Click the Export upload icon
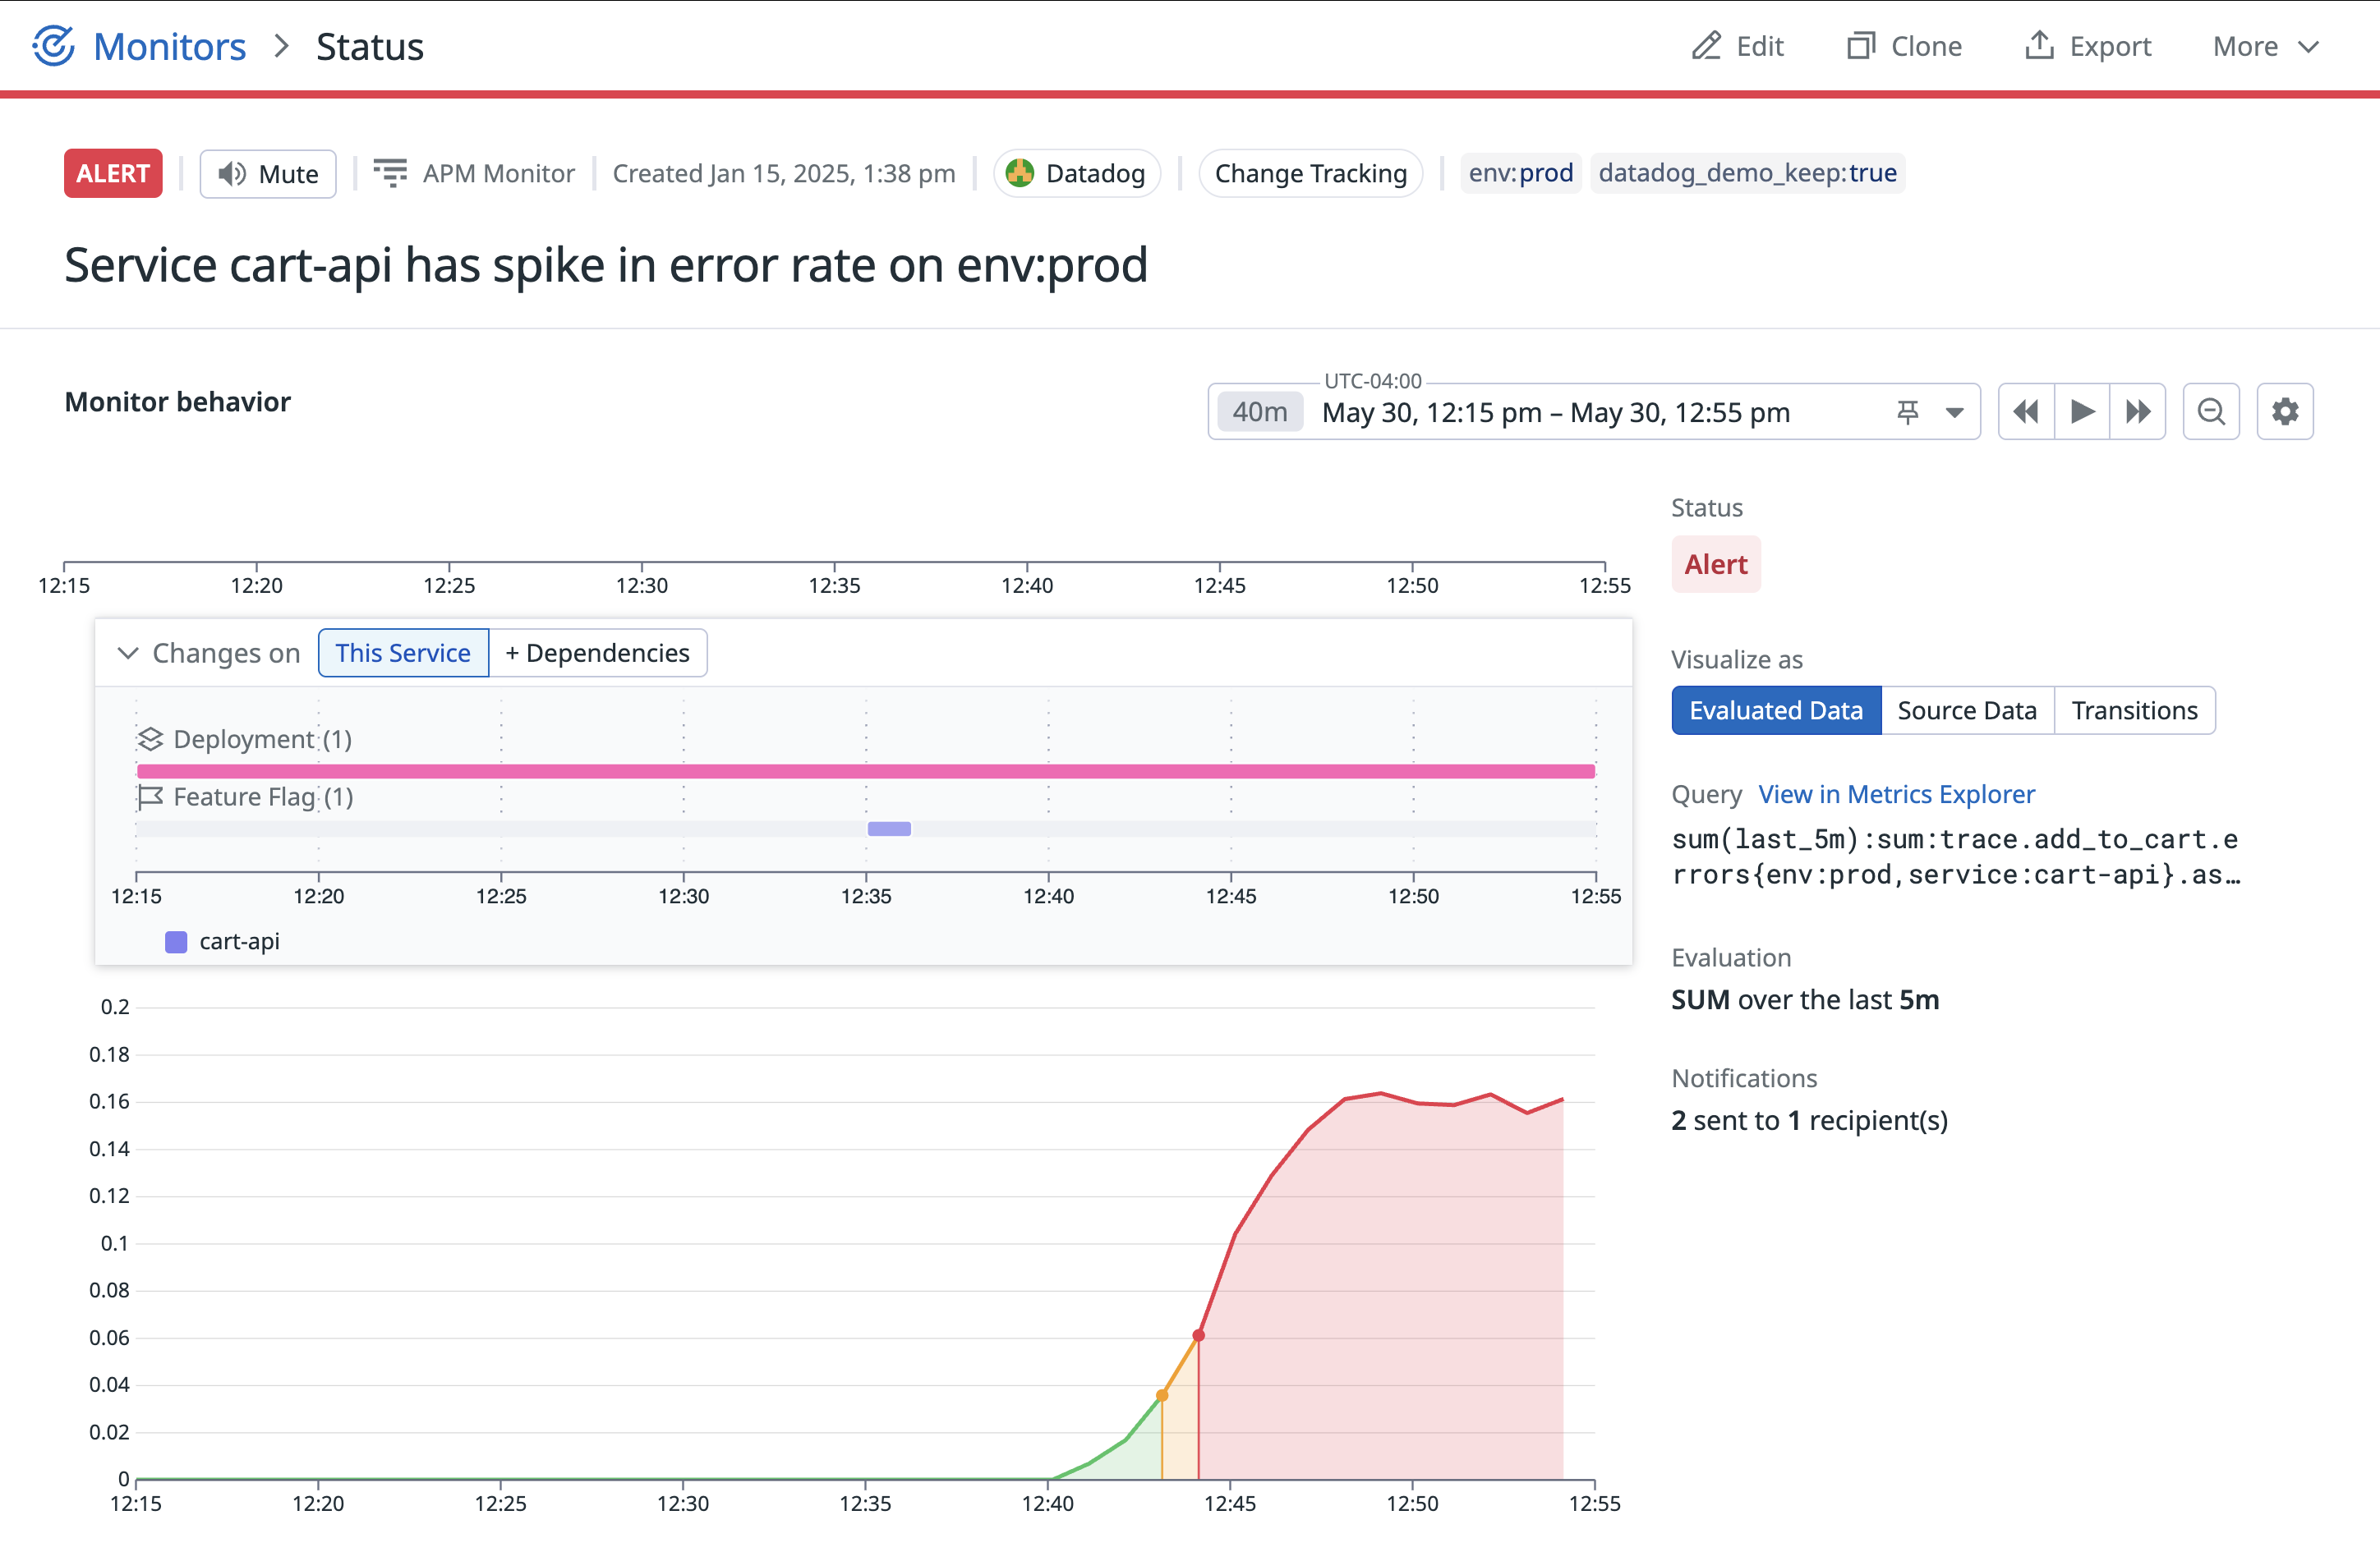 (x=2039, y=46)
